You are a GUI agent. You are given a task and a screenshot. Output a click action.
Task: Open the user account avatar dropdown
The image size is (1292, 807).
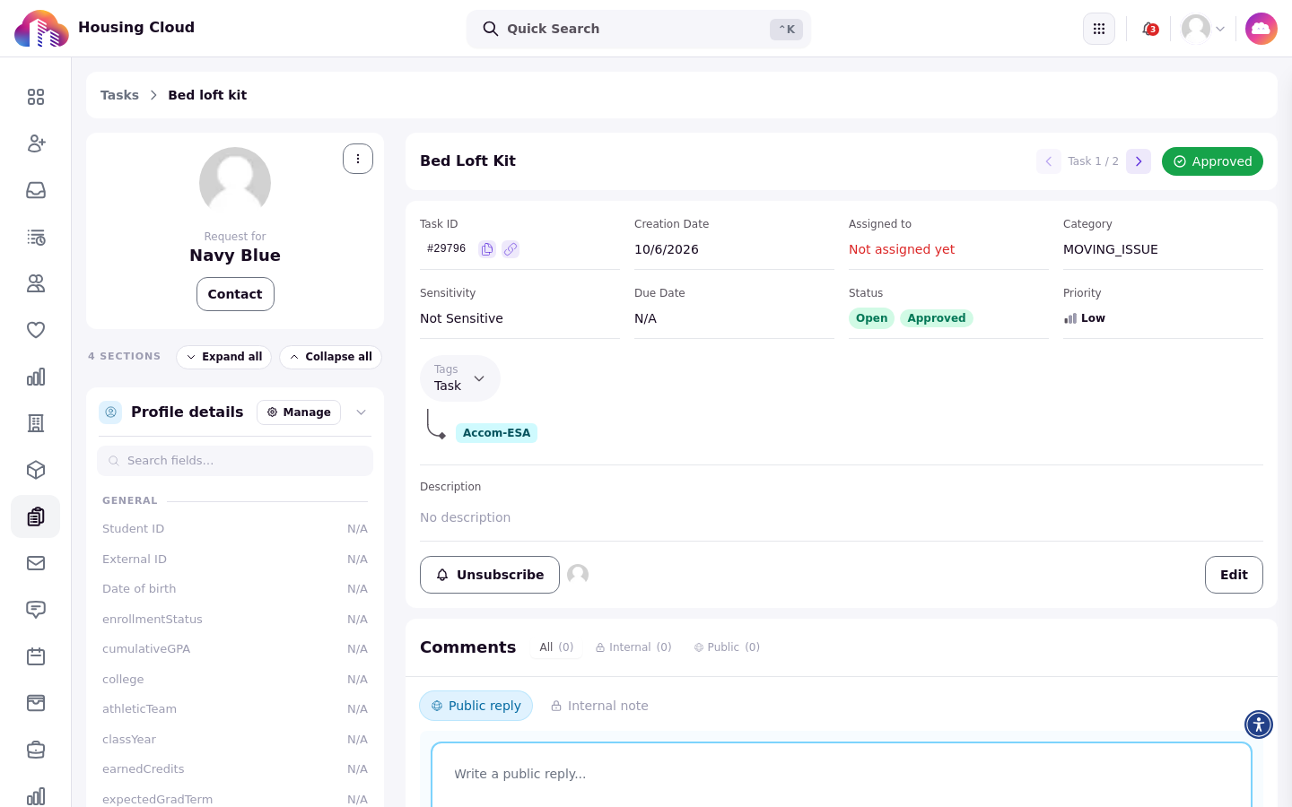pyautogui.click(x=1203, y=29)
